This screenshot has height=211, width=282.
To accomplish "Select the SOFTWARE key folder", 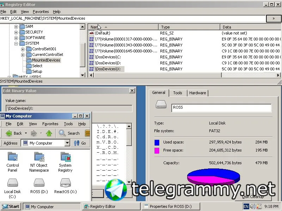I will (x=35, y=38).
